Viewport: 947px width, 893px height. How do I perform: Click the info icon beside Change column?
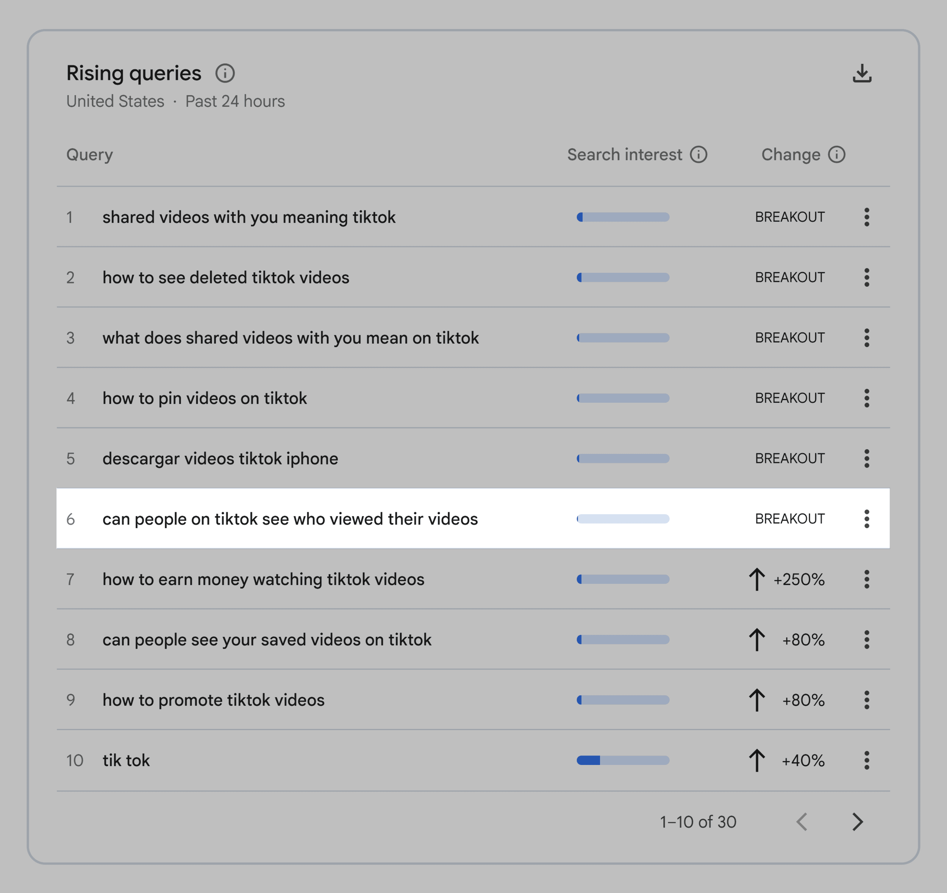coord(837,155)
